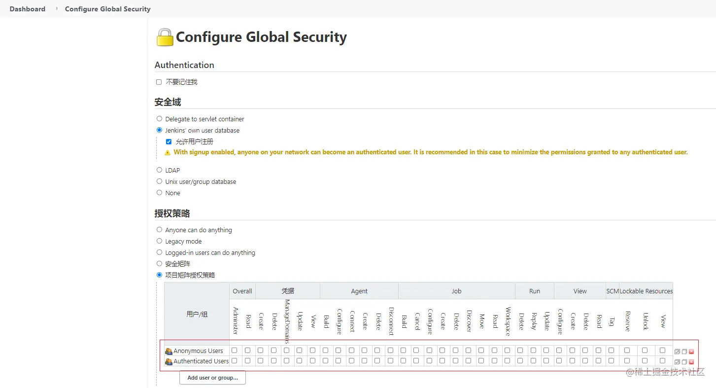
Task: Click the 授权策略 section heading
Action: 172,213
